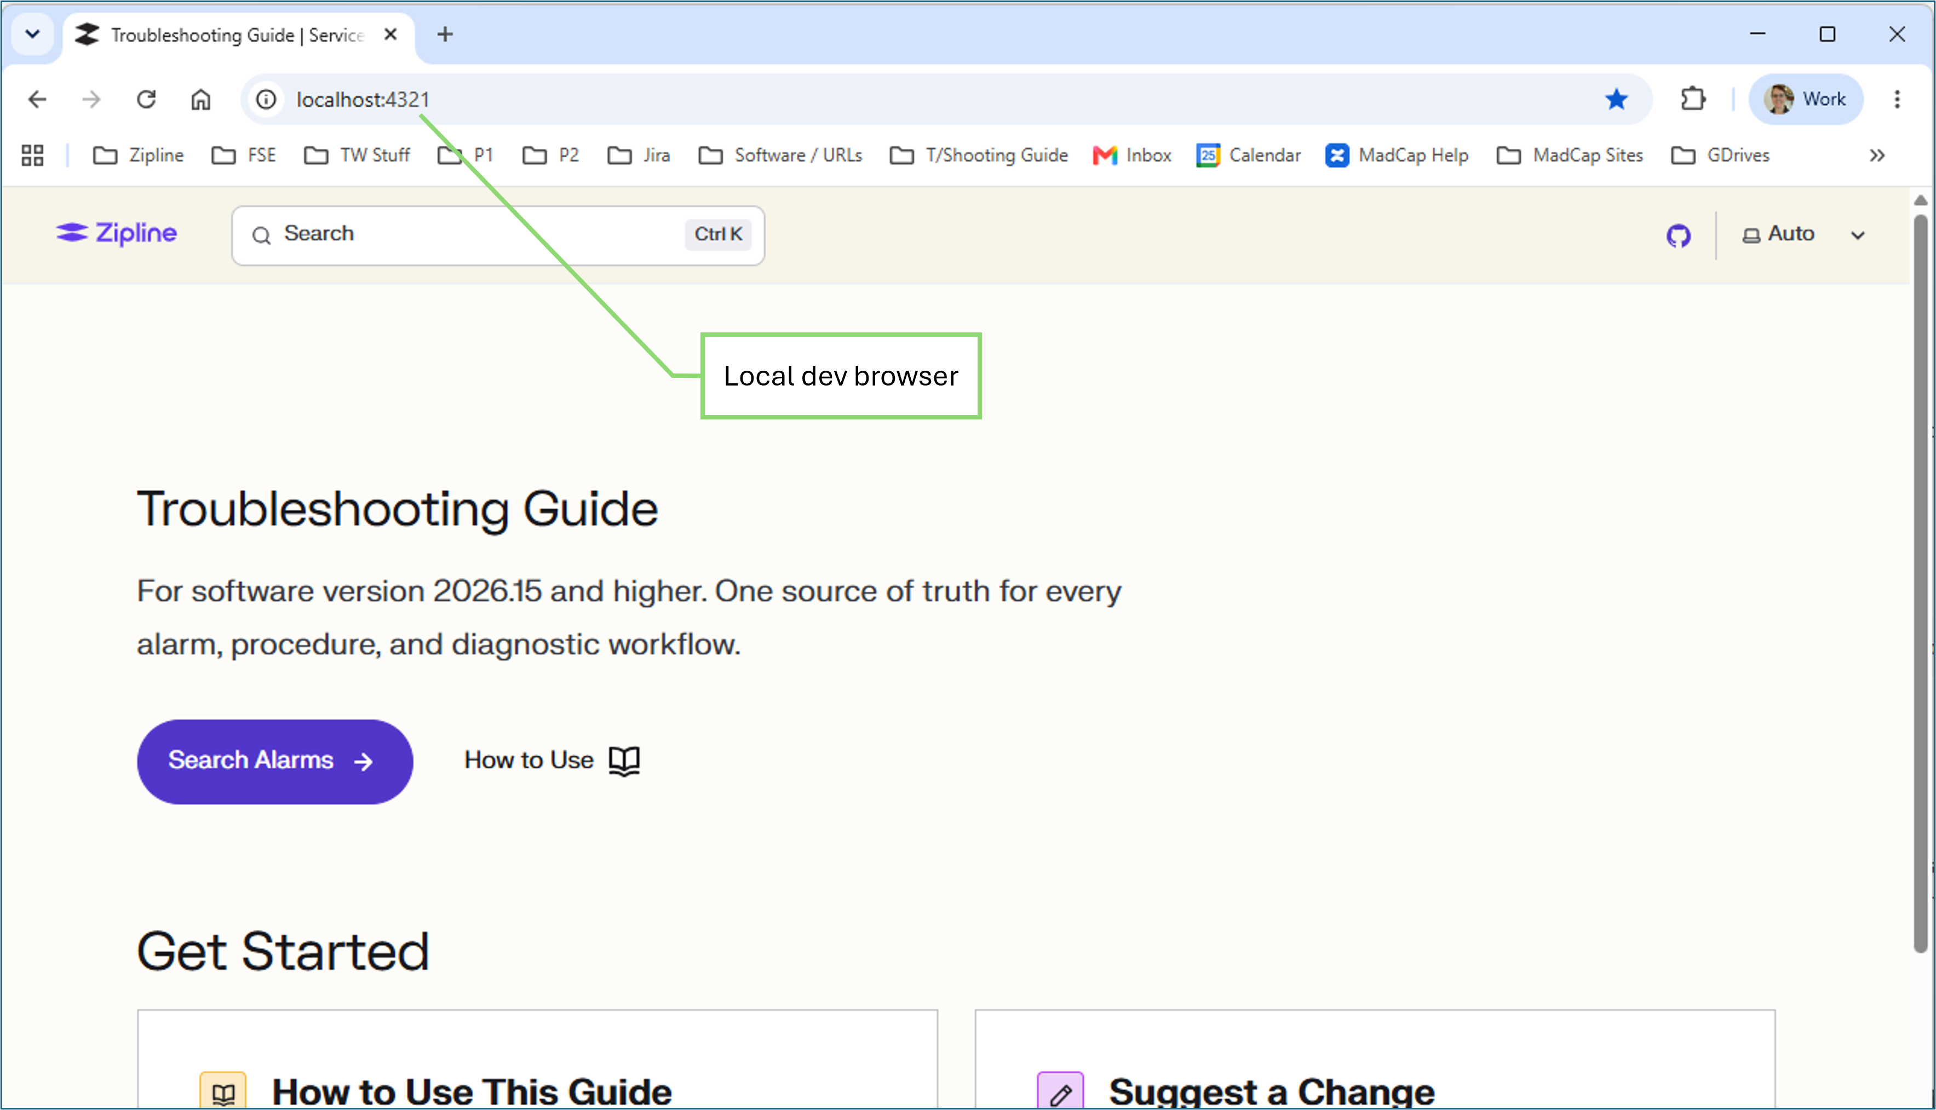The height and width of the screenshot is (1110, 1936).
Task: Click the site Search box
Action: tap(498, 235)
